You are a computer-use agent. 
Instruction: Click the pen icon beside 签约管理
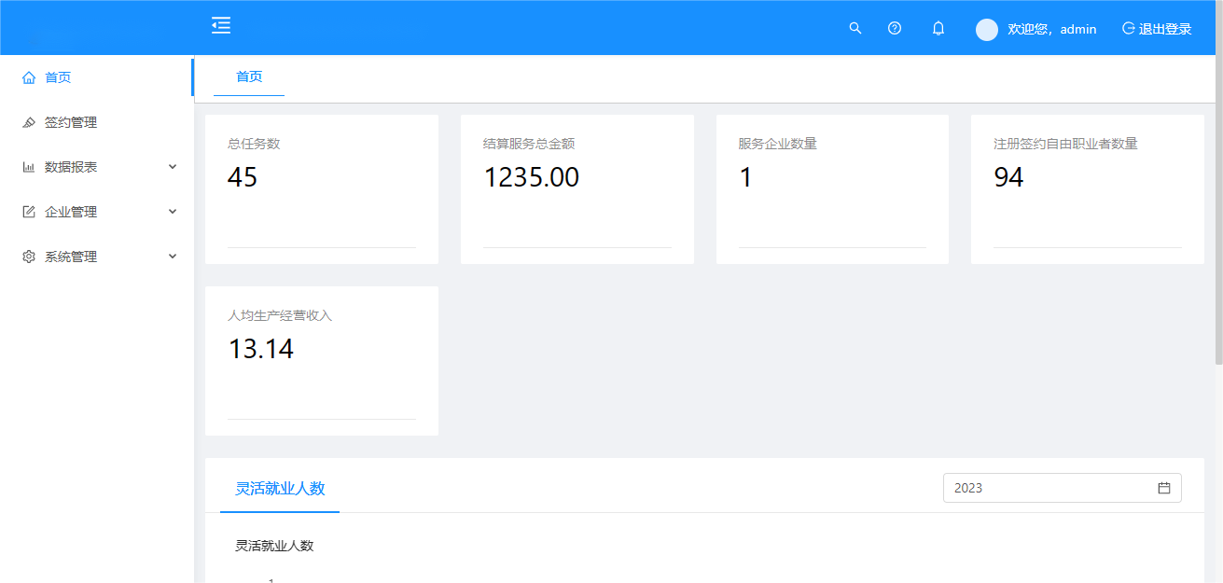pyautogui.click(x=28, y=121)
